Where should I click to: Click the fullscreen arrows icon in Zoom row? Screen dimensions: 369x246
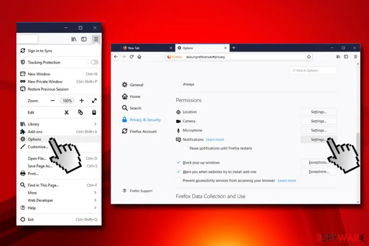pyautogui.click(x=94, y=101)
